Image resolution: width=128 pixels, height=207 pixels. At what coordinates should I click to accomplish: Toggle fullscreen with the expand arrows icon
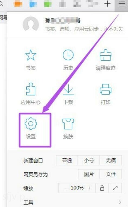(115, 188)
